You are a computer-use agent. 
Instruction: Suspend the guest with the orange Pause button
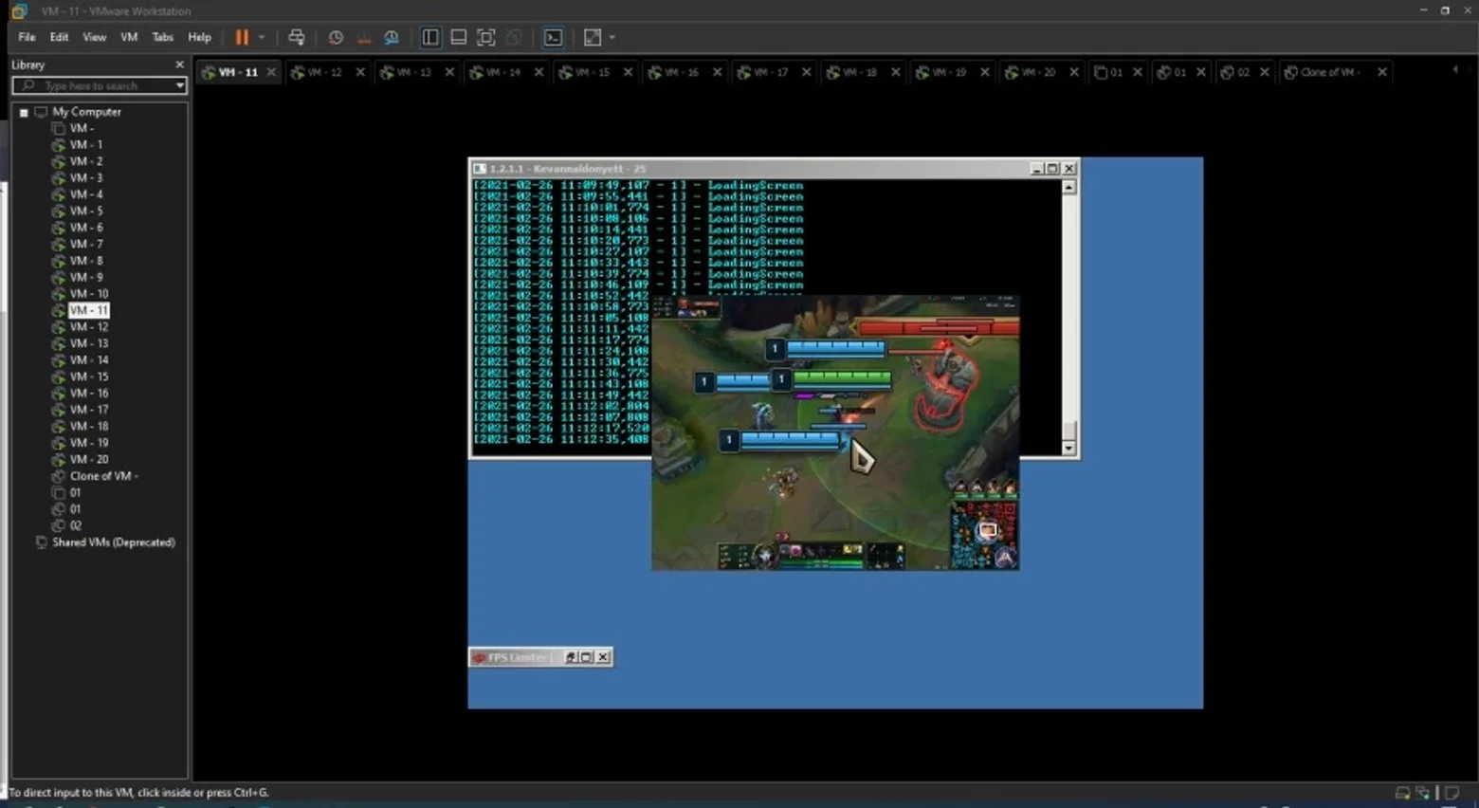pos(242,37)
